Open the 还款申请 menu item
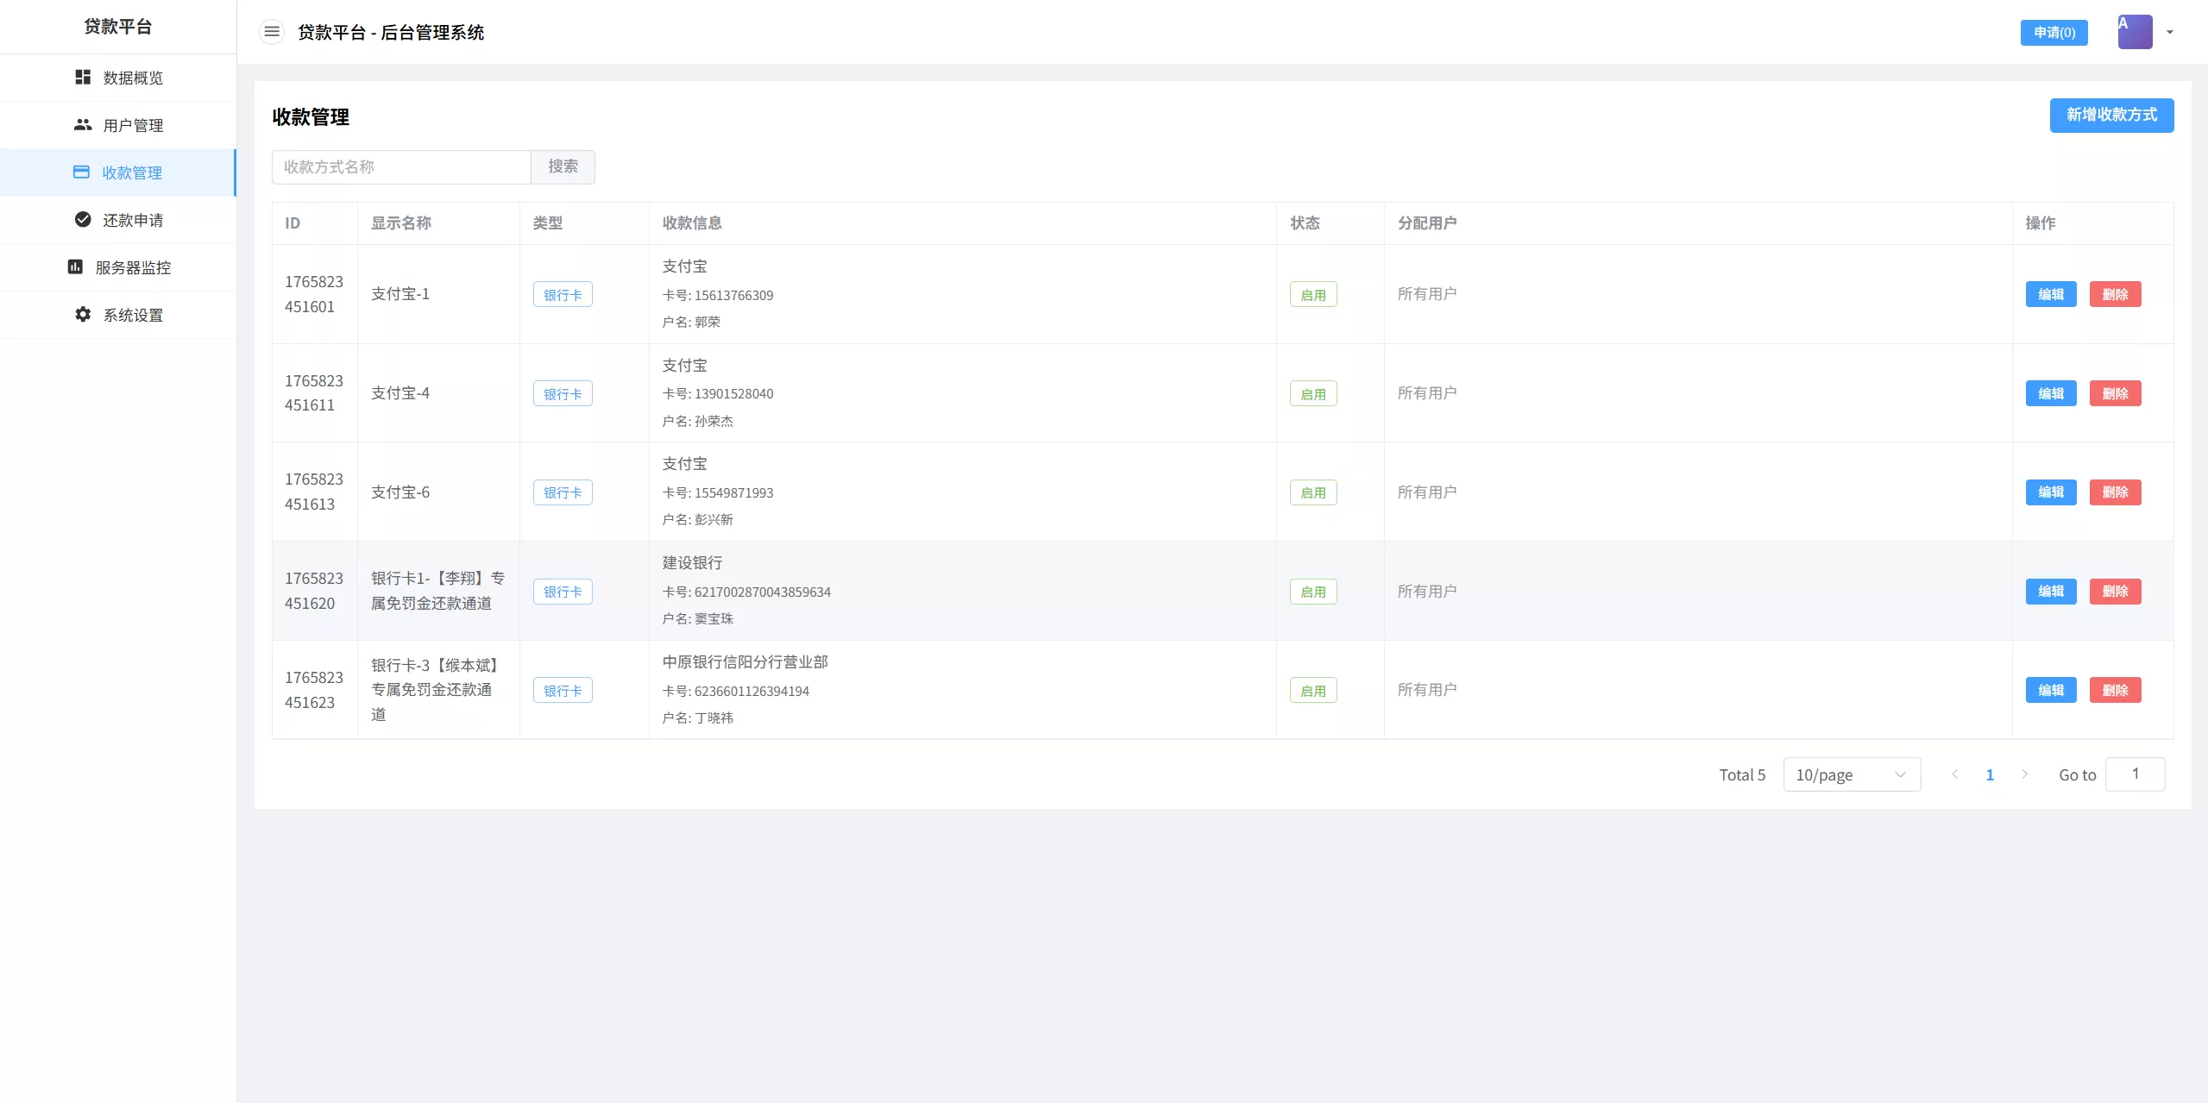The image size is (2208, 1103). [133, 219]
